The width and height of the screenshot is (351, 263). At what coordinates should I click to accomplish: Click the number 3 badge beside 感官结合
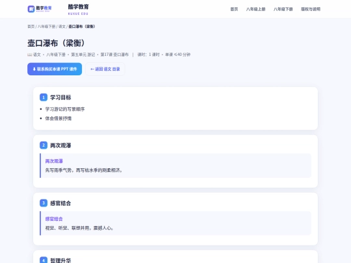tap(44, 203)
